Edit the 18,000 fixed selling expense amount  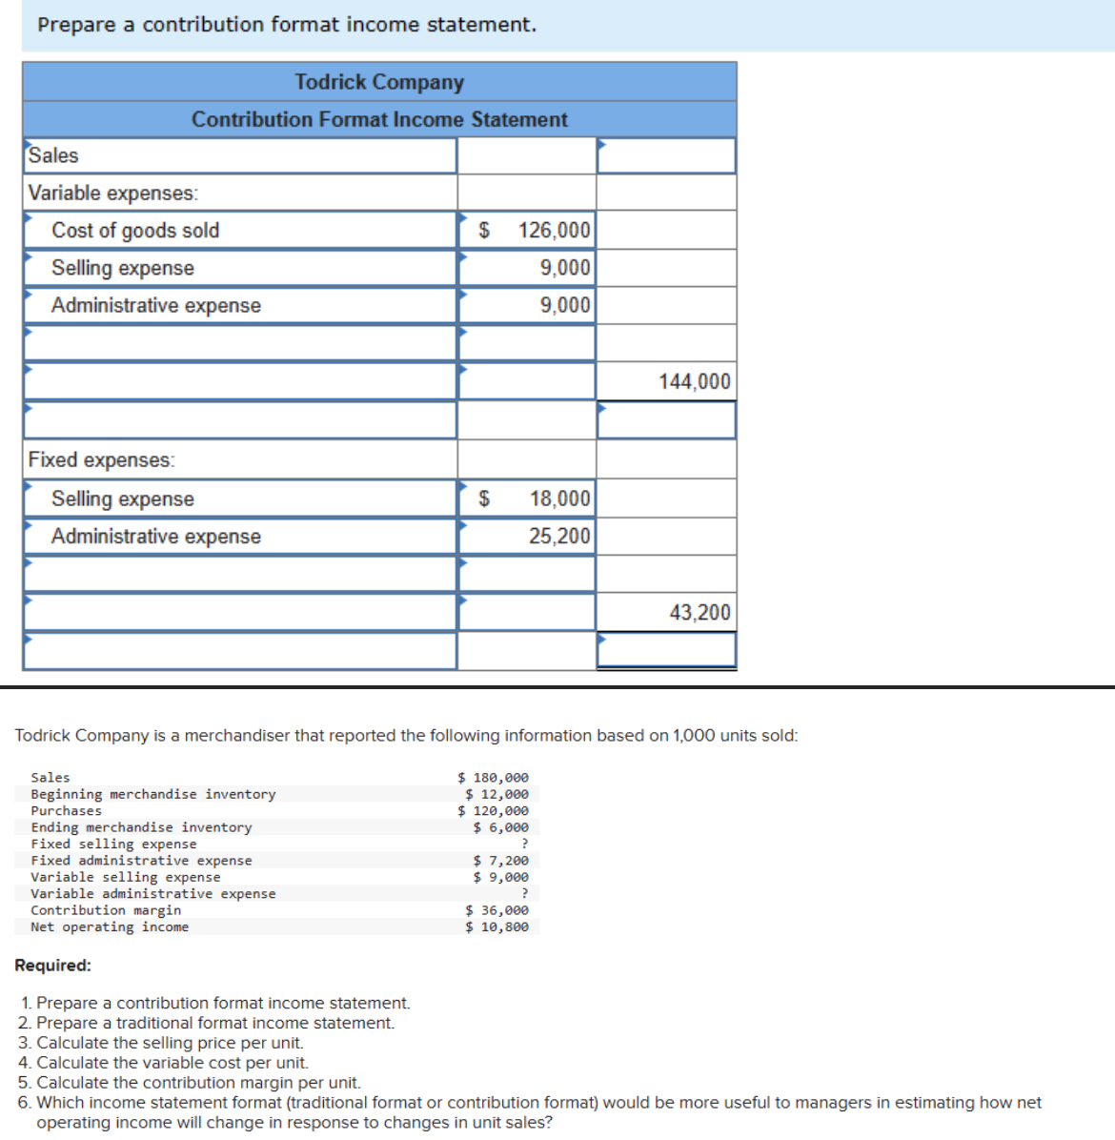pyautogui.click(x=525, y=498)
